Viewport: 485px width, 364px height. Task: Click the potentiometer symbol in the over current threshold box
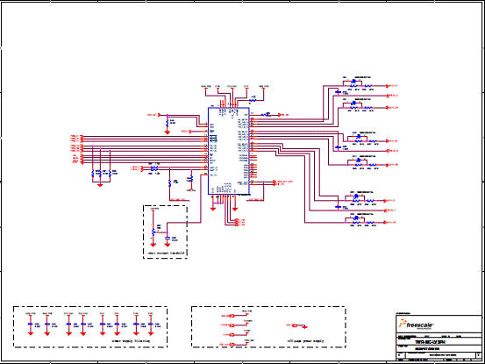[153, 232]
